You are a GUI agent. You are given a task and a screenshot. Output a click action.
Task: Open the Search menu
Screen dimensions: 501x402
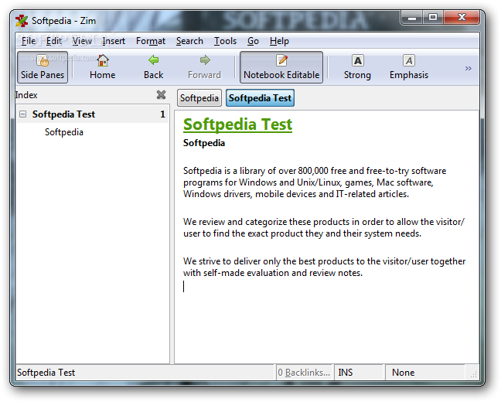pos(189,41)
